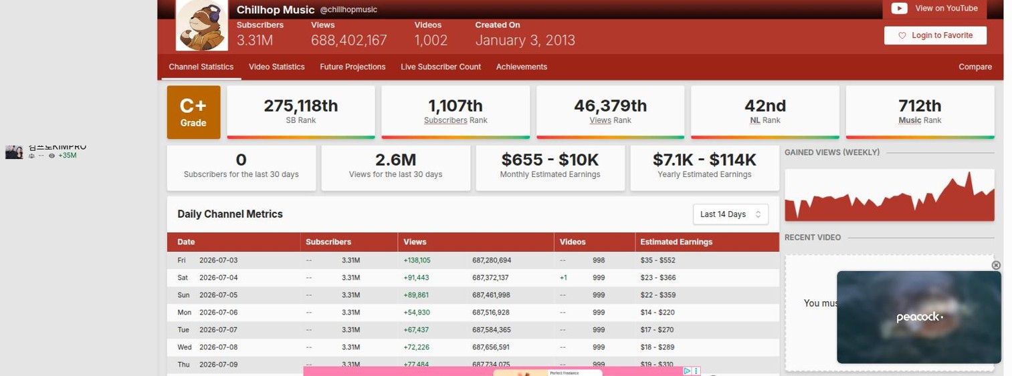Click the 687,372,137 total views cell
Viewport: 1012px width, 376px height.
coord(490,278)
